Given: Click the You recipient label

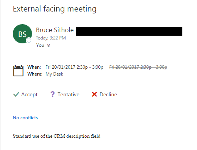Looking at the screenshot, I should click(40, 45).
